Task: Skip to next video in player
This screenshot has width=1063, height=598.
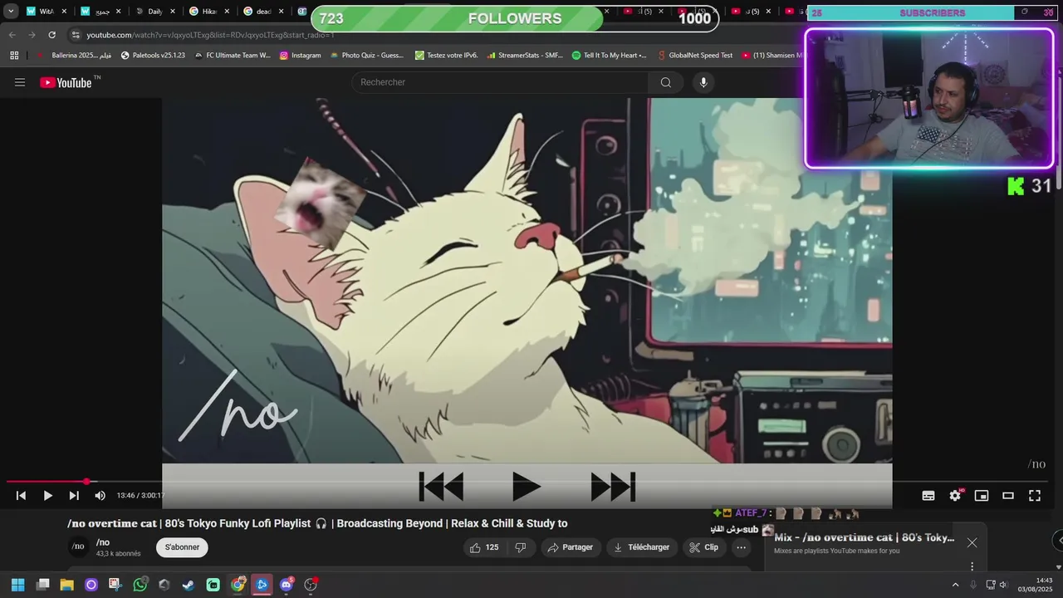Action: [x=74, y=496]
